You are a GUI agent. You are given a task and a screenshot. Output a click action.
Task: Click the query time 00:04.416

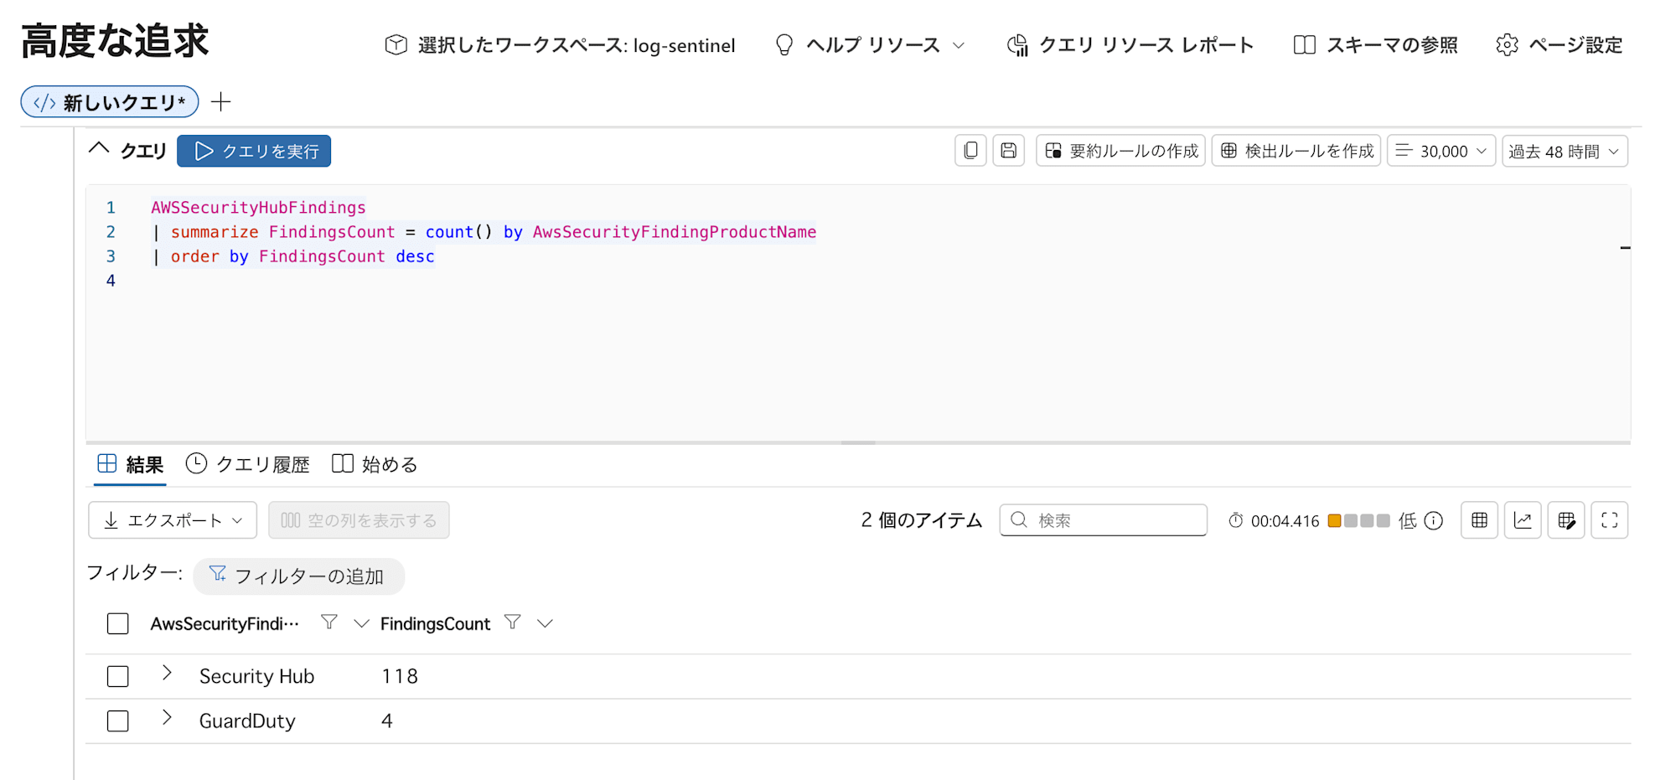click(x=1285, y=521)
